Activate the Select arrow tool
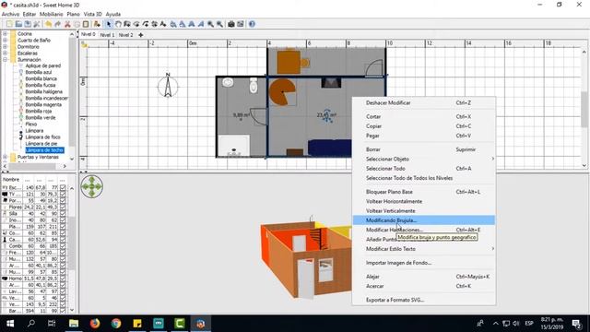The height and width of the screenshot is (332, 590). (109, 24)
